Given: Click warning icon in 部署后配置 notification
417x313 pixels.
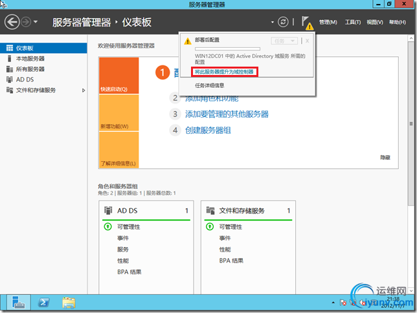Looking at the screenshot, I should click(188, 41).
